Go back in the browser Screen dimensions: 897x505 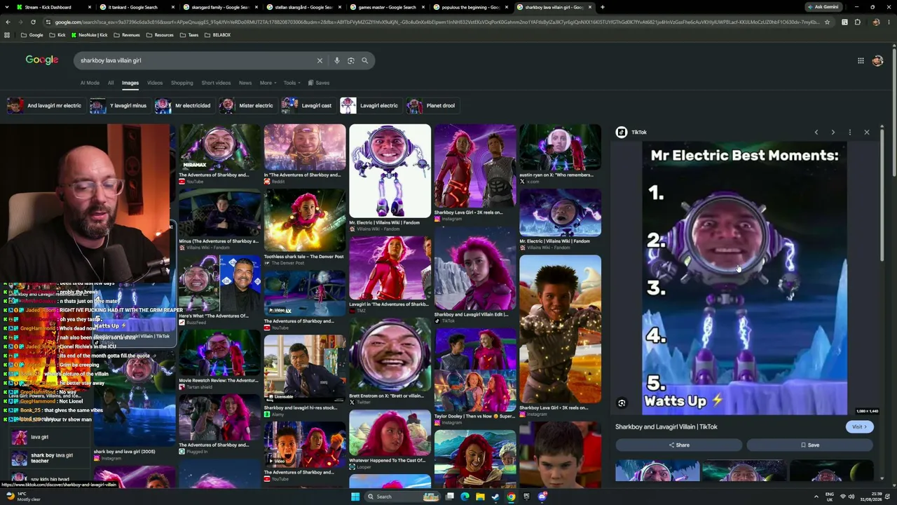click(8, 22)
